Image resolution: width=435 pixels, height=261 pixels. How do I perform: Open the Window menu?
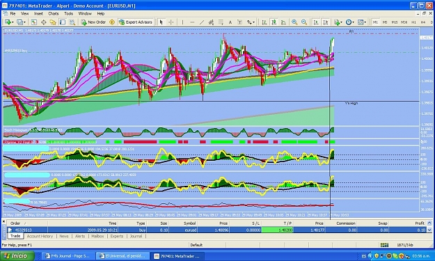tap(85, 14)
